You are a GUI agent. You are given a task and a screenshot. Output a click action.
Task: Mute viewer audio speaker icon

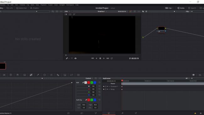(76, 58)
